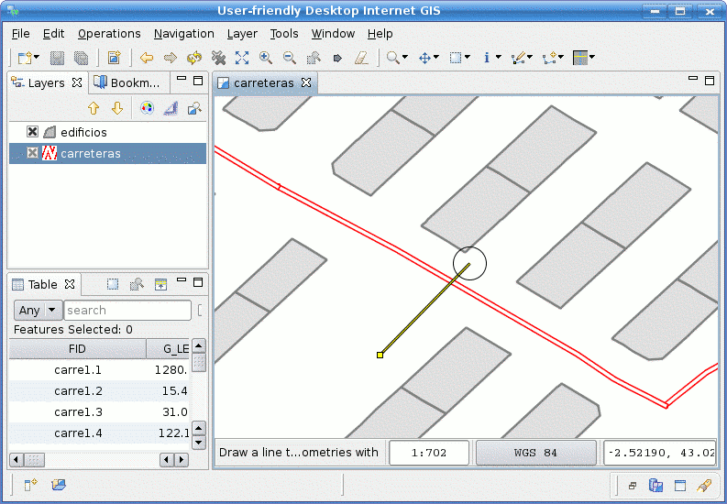Click the back navigation arrow icon
Image resolution: width=727 pixels, height=504 pixels.
[x=147, y=58]
